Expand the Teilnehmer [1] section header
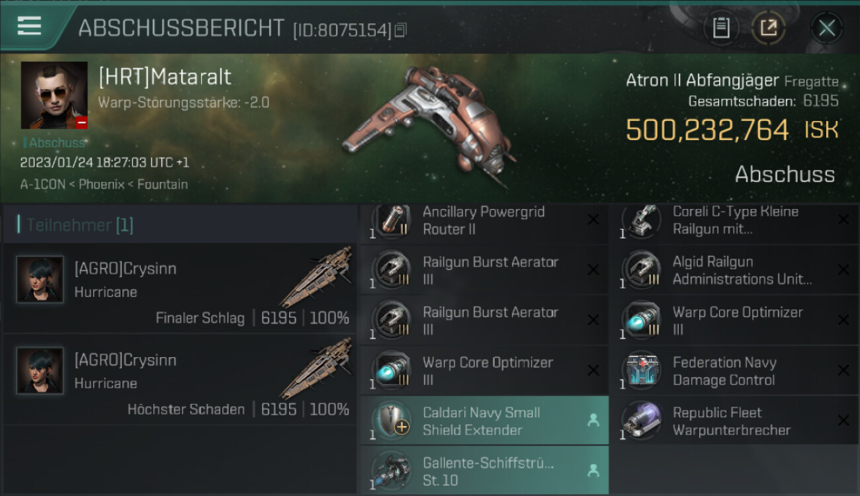 tap(180, 225)
